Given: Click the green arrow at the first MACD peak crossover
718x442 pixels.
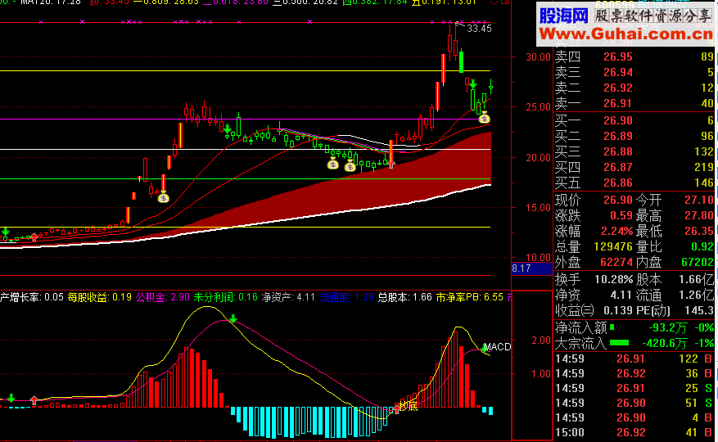Looking at the screenshot, I should tap(233, 318).
